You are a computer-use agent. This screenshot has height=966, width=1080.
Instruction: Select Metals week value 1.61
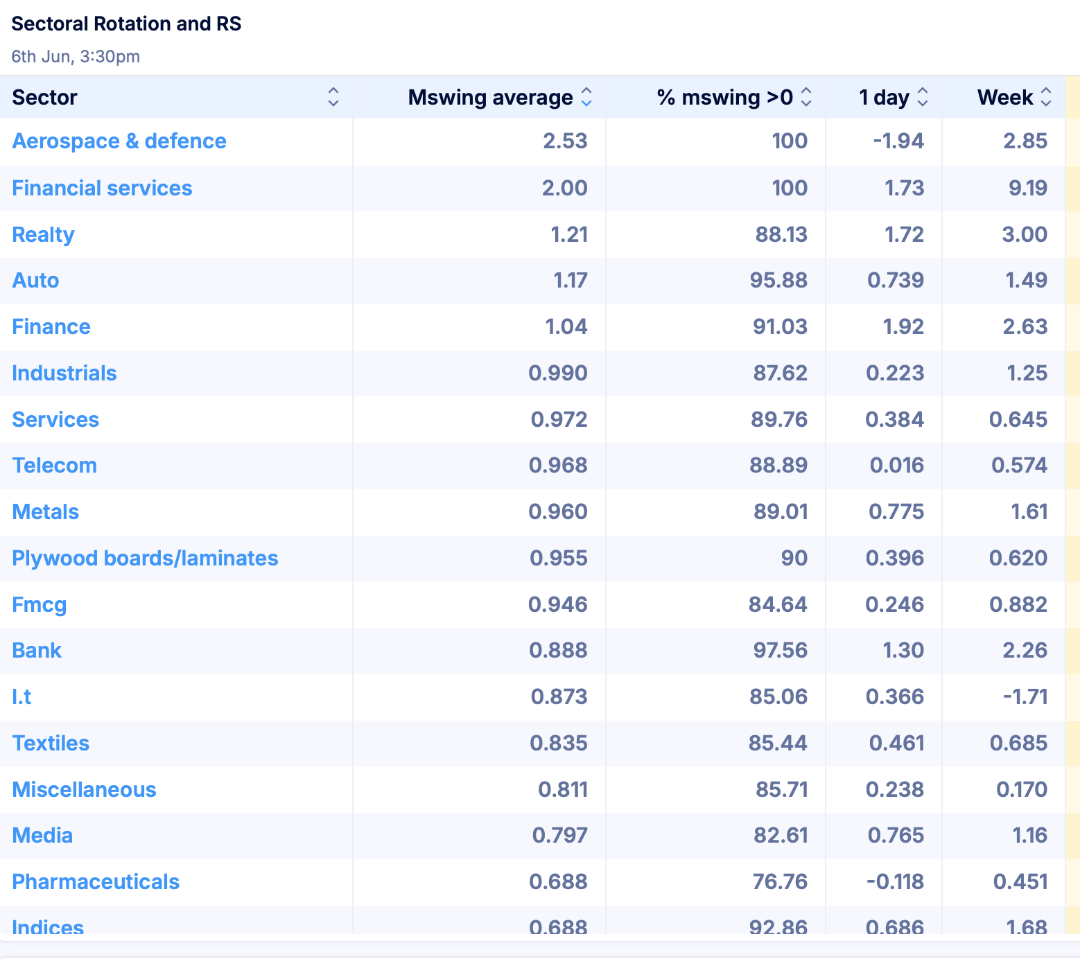(1029, 512)
